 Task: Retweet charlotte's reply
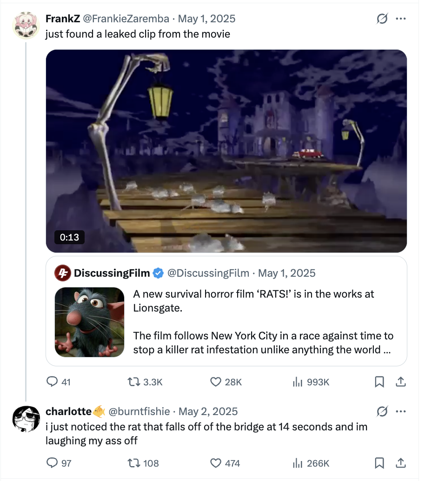point(133,463)
